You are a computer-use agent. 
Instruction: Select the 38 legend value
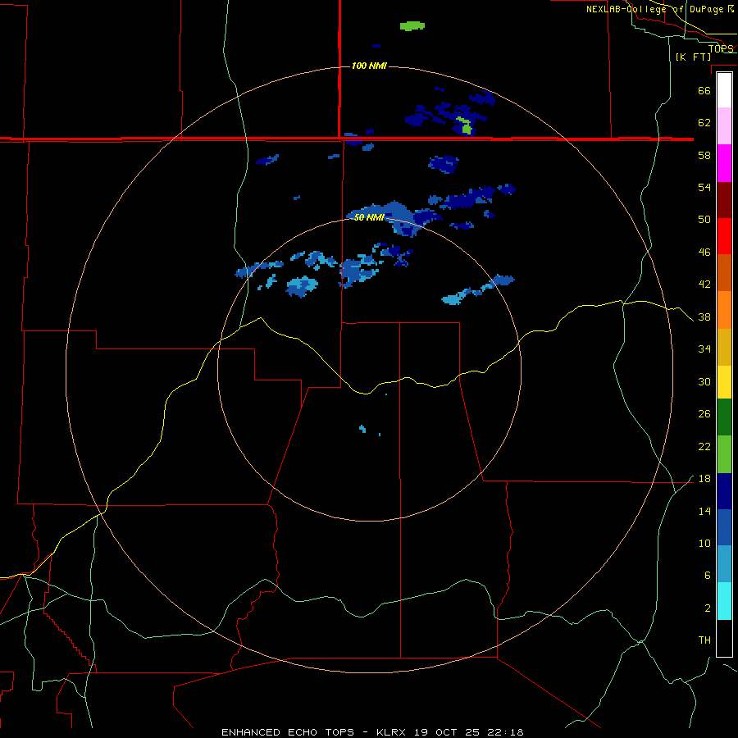(x=704, y=317)
